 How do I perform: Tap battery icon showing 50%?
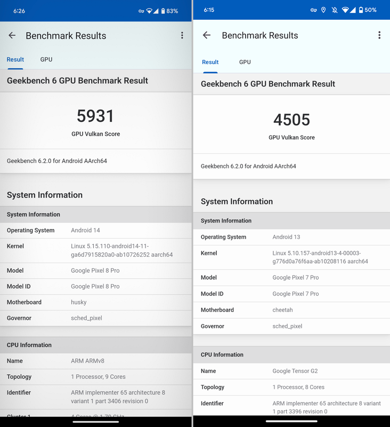pyautogui.click(x=361, y=10)
